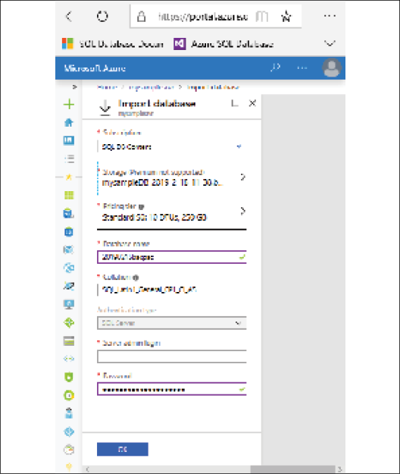Open the browser more options ellipsis

pyautogui.click(x=330, y=16)
